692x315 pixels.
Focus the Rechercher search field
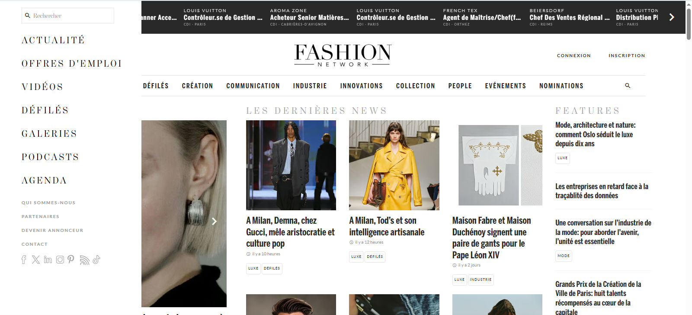[x=68, y=16]
